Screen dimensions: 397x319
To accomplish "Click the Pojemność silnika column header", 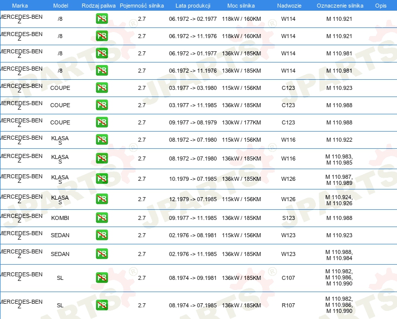I will point(142,6).
